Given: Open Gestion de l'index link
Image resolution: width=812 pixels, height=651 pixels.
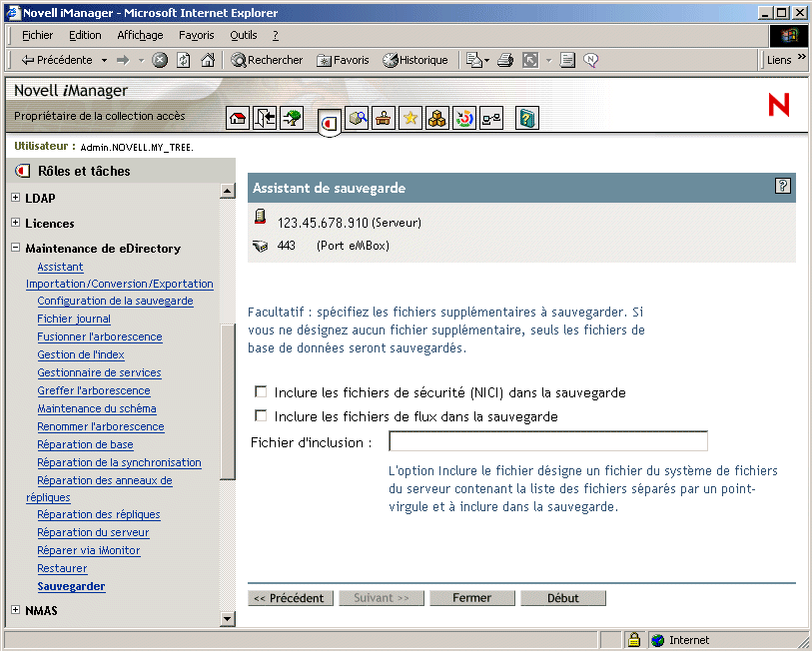Looking at the screenshot, I should (81, 354).
